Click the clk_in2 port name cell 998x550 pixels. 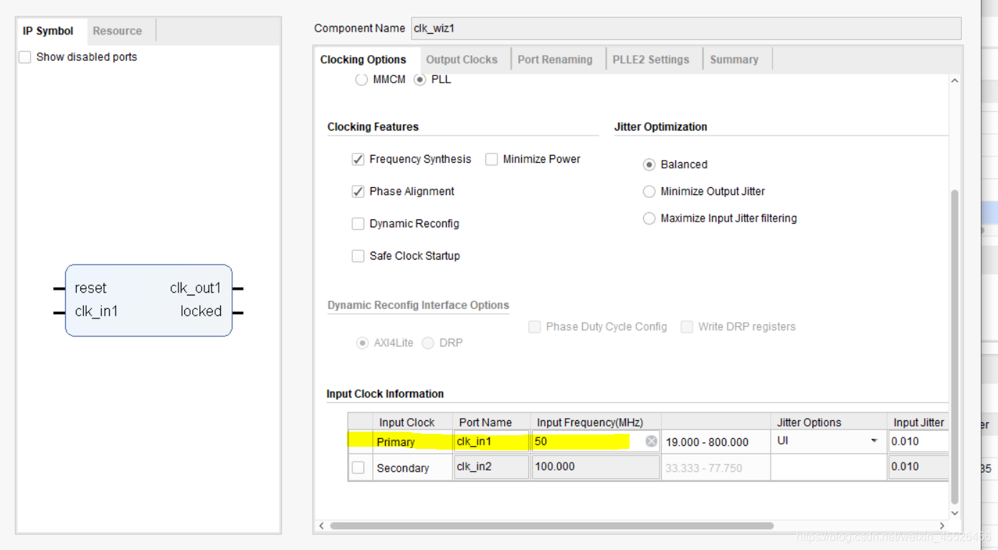[491, 467]
